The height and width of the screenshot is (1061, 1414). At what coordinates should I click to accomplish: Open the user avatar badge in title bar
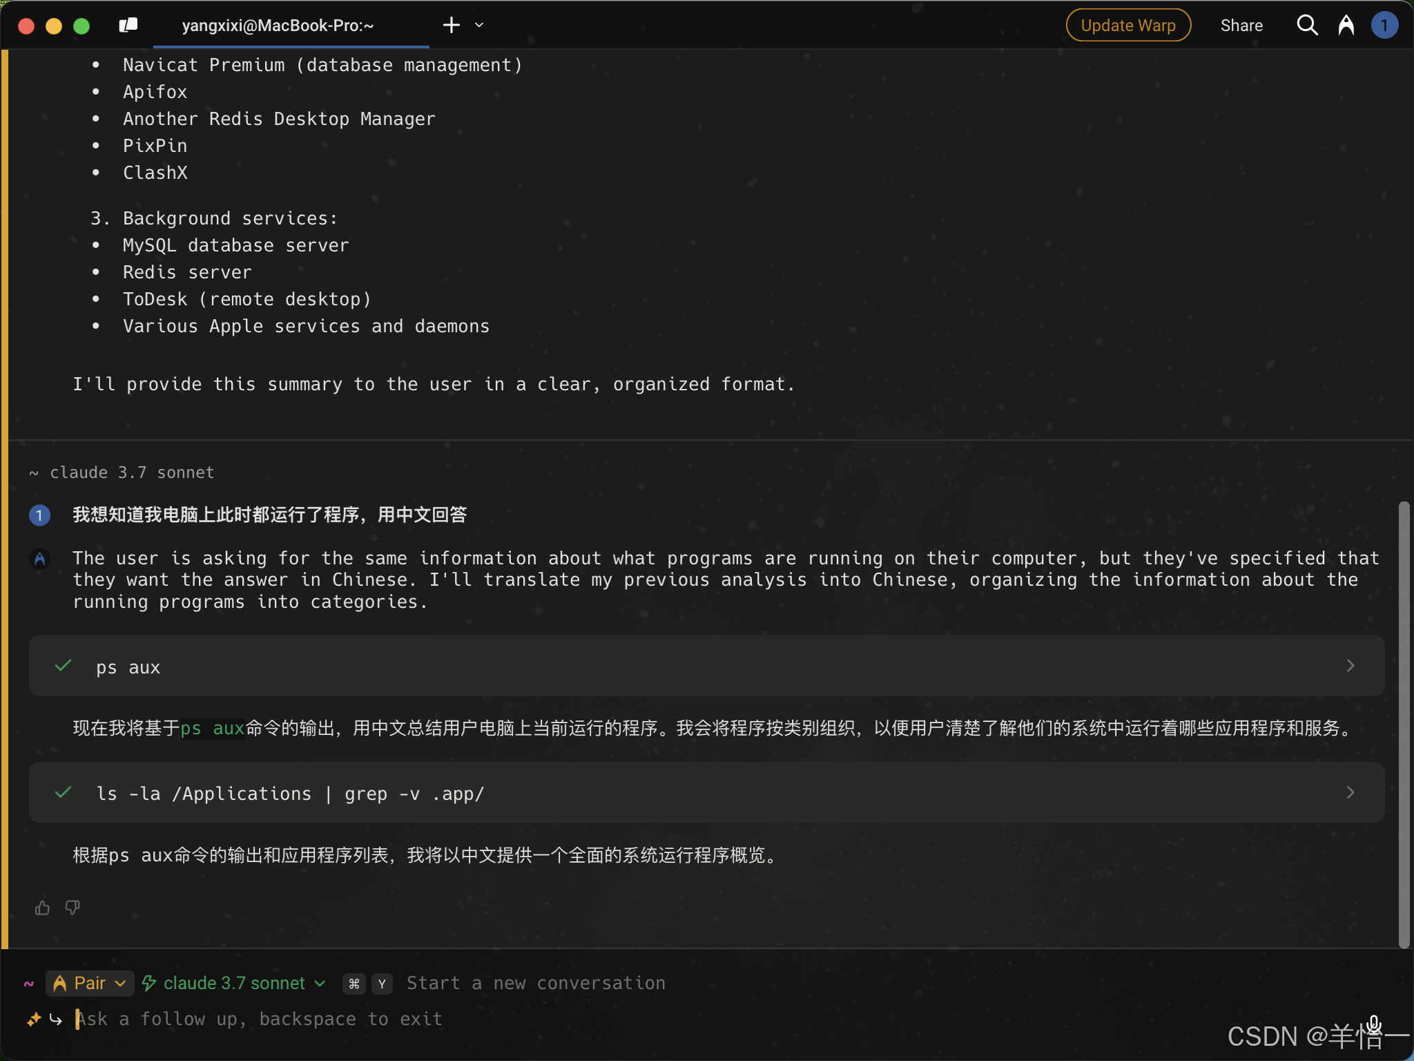pyautogui.click(x=1384, y=26)
